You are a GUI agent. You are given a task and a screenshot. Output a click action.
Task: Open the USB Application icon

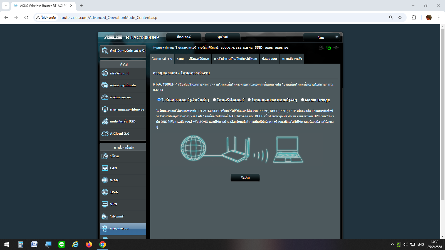105,121
